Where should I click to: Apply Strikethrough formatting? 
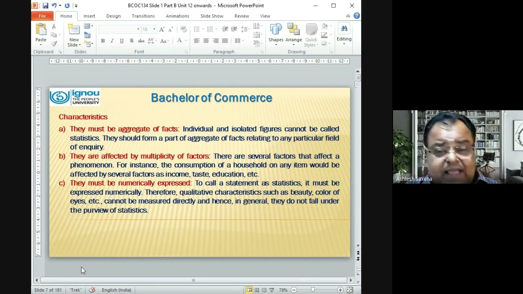tap(141, 41)
